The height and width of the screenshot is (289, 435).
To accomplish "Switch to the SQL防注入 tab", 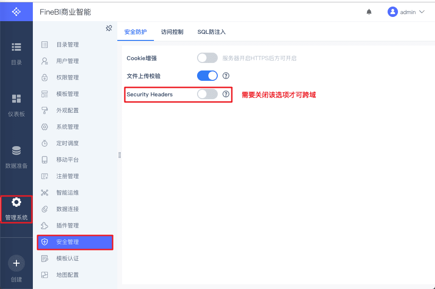I will pos(211,31).
